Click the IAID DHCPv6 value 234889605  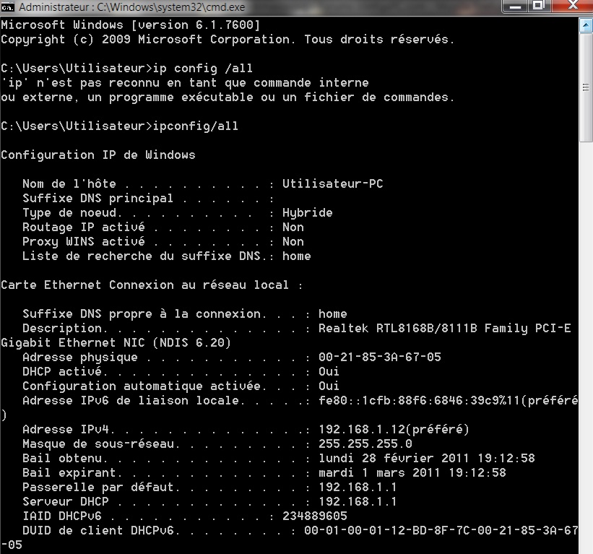[x=314, y=516]
